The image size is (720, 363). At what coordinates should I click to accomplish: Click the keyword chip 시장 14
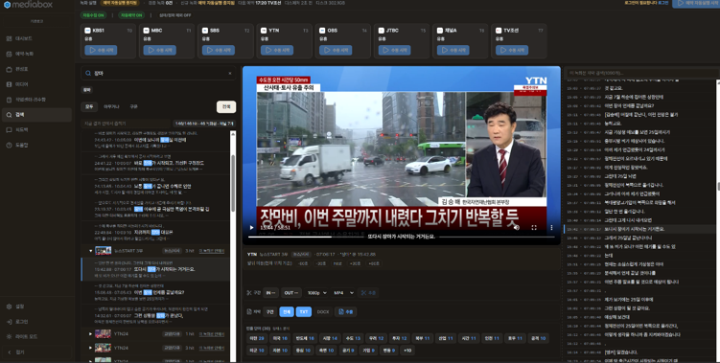pos(330,338)
